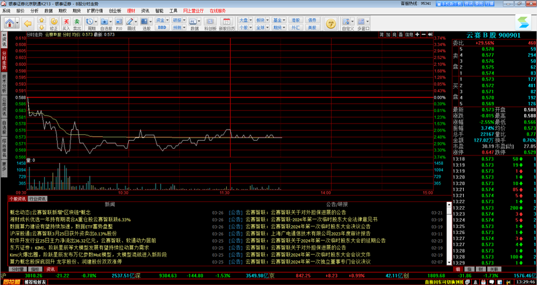Open the gold 学 learning coin icon

(x=330, y=23)
